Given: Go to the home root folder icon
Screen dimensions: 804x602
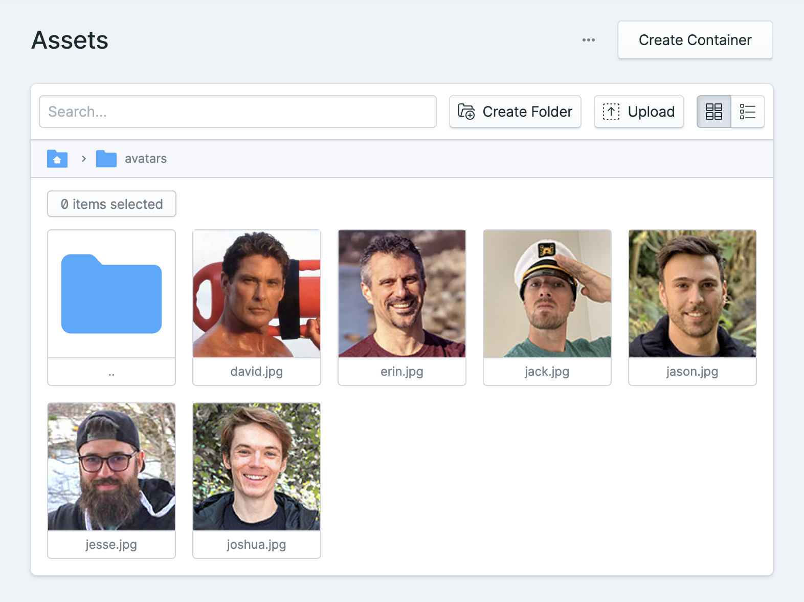Looking at the screenshot, I should pyautogui.click(x=57, y=159).
